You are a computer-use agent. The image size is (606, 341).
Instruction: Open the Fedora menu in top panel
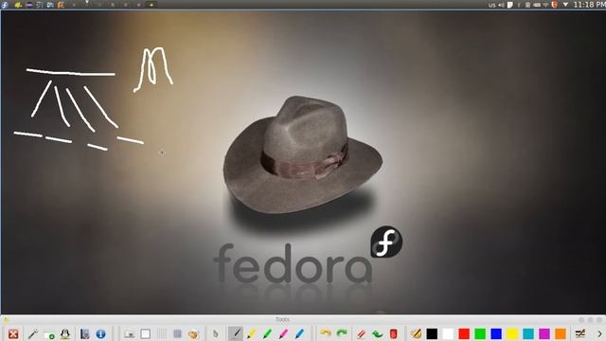(4, 5)
